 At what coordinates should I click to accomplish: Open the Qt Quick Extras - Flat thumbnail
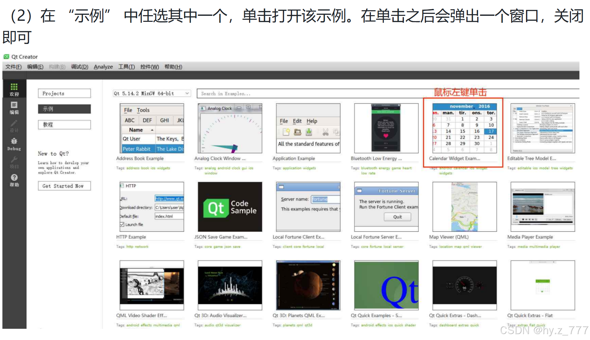pos(543,285)
